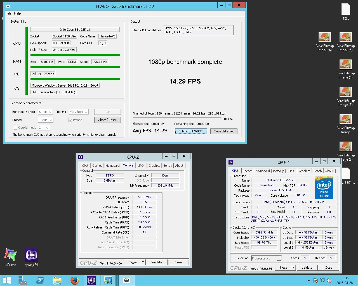Image resolution: width=358 pixels, height=286 pixels.
Task: Open Mainboard tab in CPU-Z CPU window
Action: (263, 171)
